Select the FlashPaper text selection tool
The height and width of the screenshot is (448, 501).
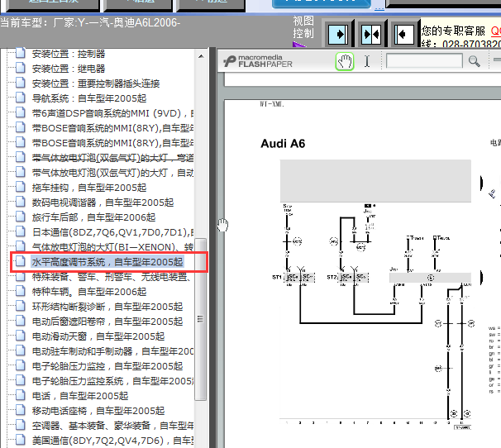point(367,61)
